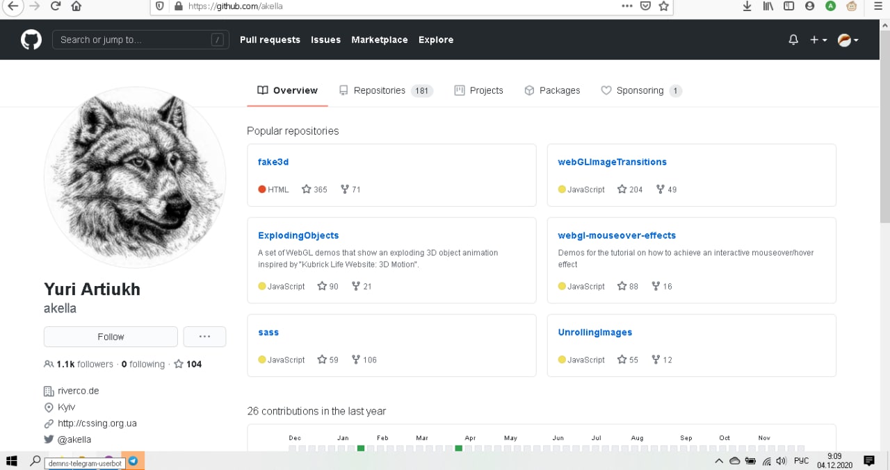Open the Firefox account icon
890x470 pixels.
(x=809, y=6)
